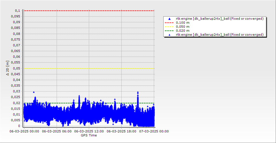Select the last rtk engine legend label
The height and width of the screenshot is (143, 276).
(x=220, y=35)
